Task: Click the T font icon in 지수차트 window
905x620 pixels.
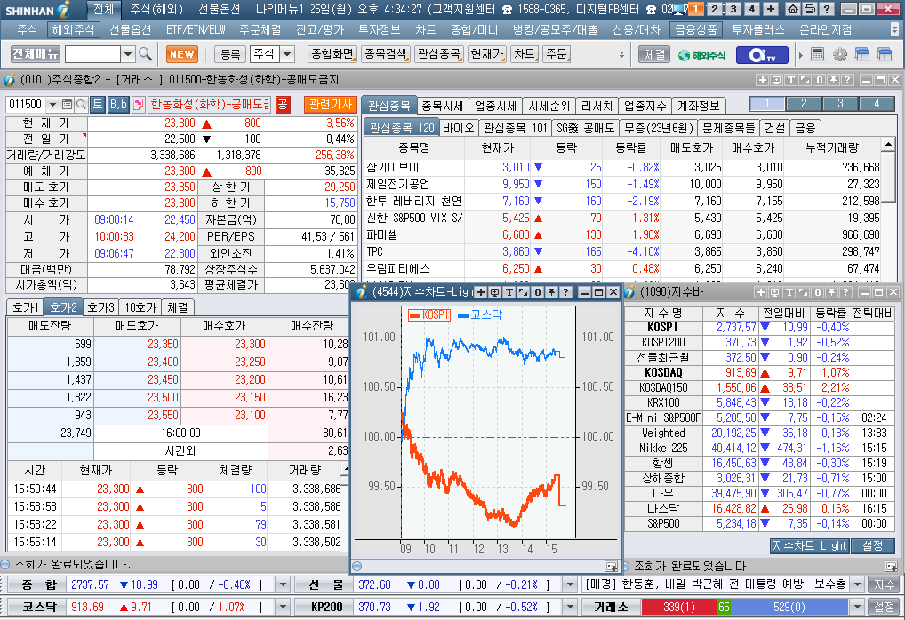Action: pos(509,292)
